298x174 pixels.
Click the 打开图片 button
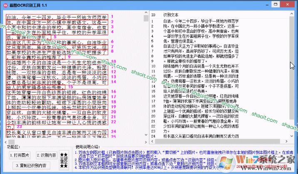pos(20,155)
